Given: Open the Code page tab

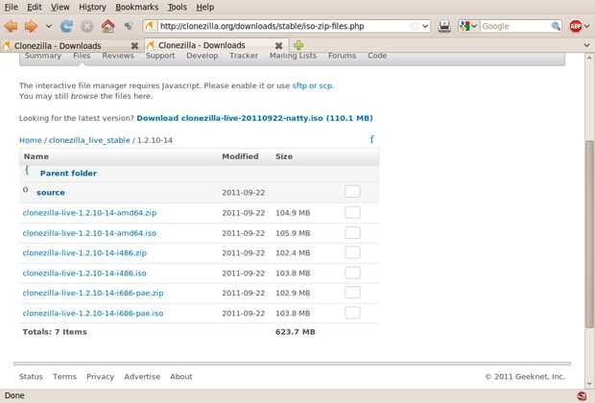Looking at the screenshot, I should click(377, 56).
